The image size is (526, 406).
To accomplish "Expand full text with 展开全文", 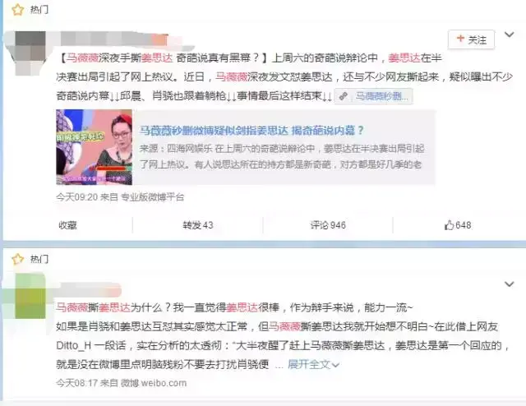I will pyautogui.click(x=313, y=364).
